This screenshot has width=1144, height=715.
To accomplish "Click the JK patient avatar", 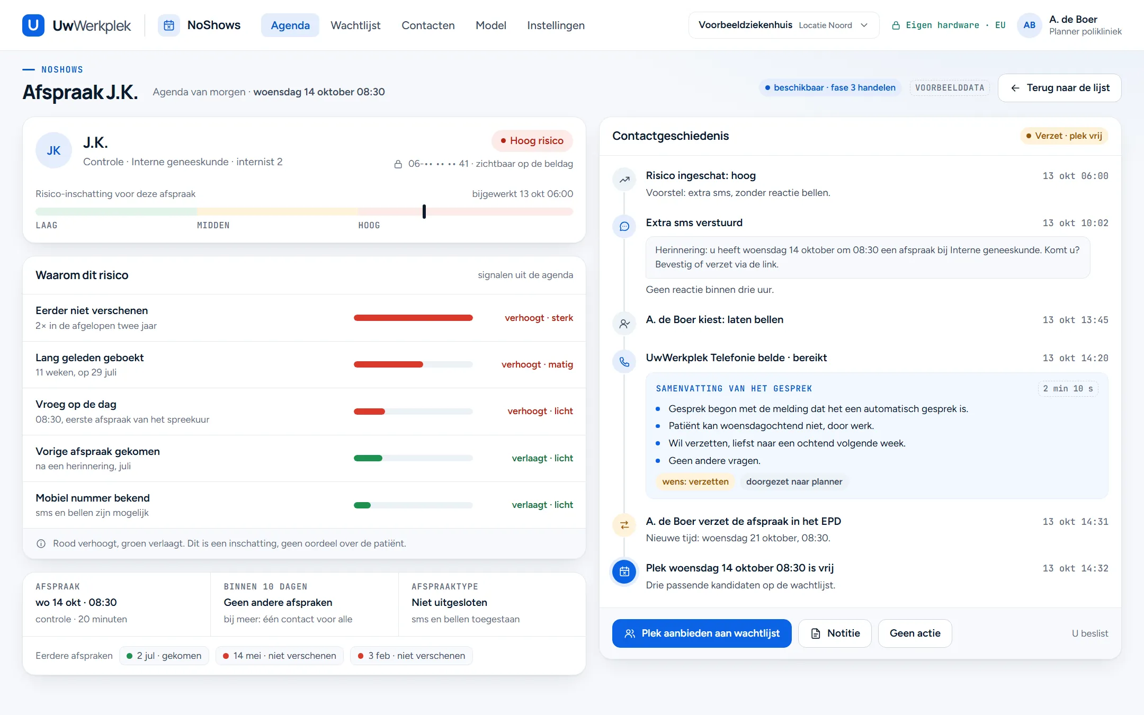I will point(53,150).
